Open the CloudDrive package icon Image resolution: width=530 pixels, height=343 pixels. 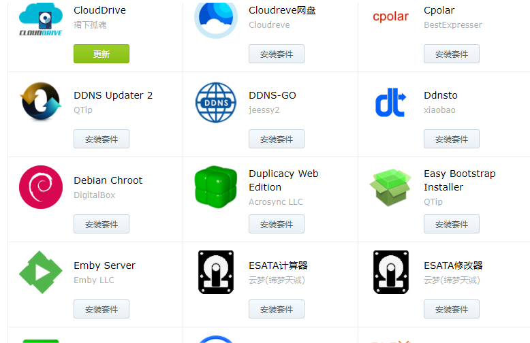(x=41, y=19)
